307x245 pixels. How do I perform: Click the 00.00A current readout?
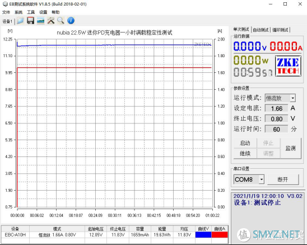pos(286,47)
